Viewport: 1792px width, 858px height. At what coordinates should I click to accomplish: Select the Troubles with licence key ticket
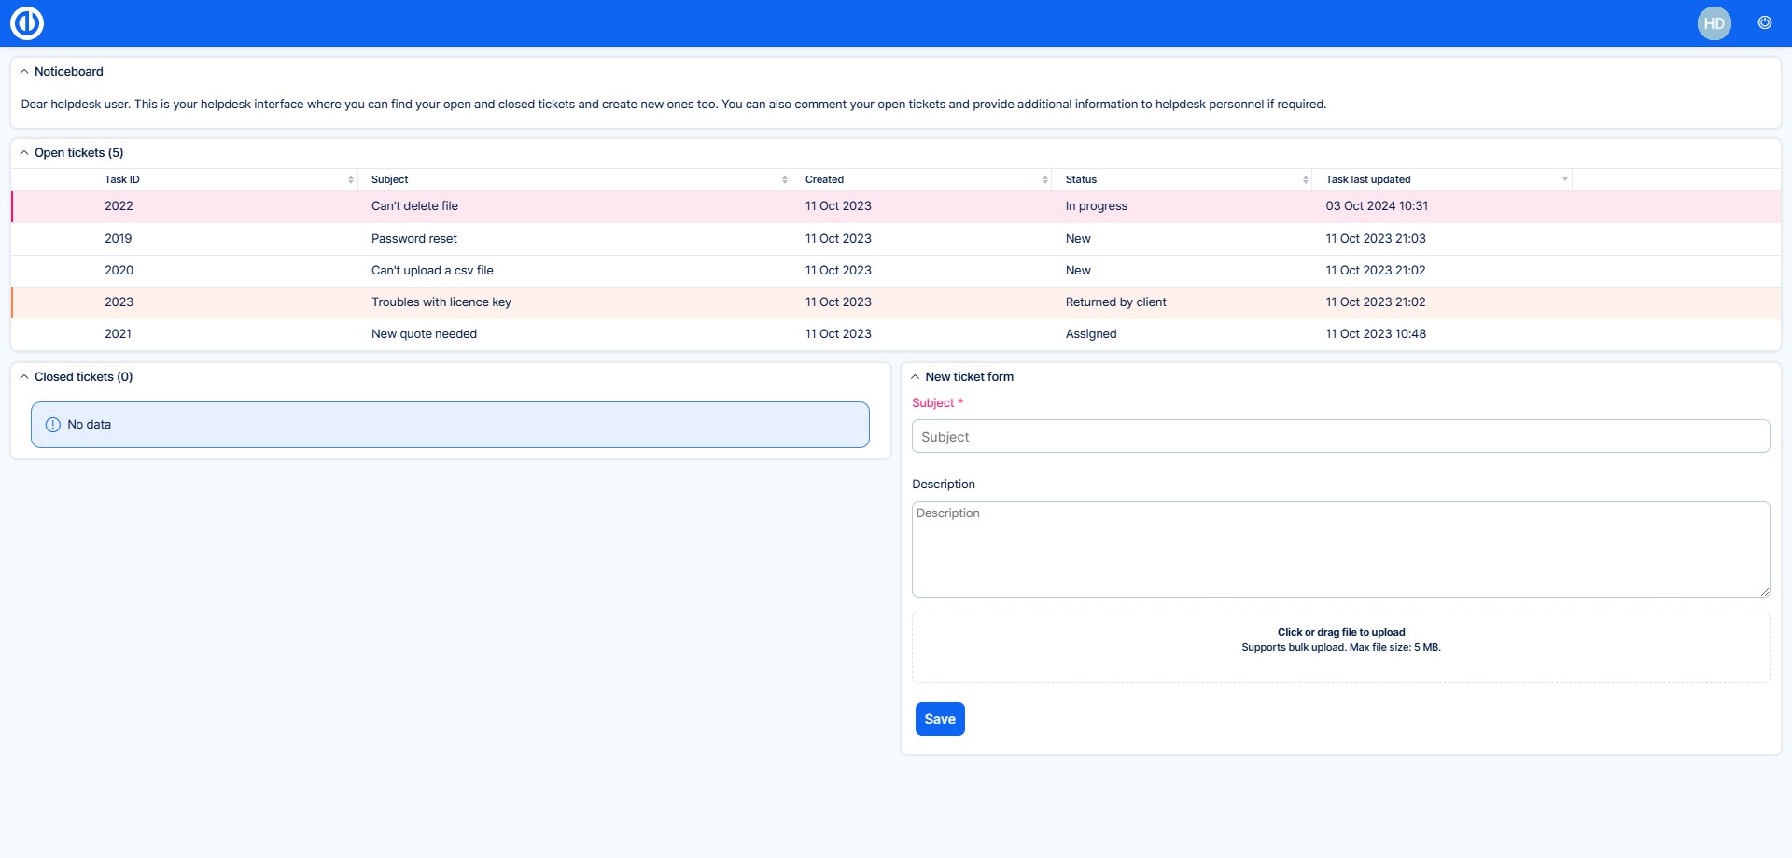(x=441, y=302)
